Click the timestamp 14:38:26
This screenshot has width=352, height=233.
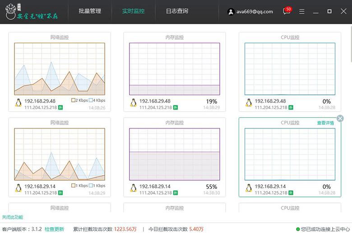[x=97, y=108]
